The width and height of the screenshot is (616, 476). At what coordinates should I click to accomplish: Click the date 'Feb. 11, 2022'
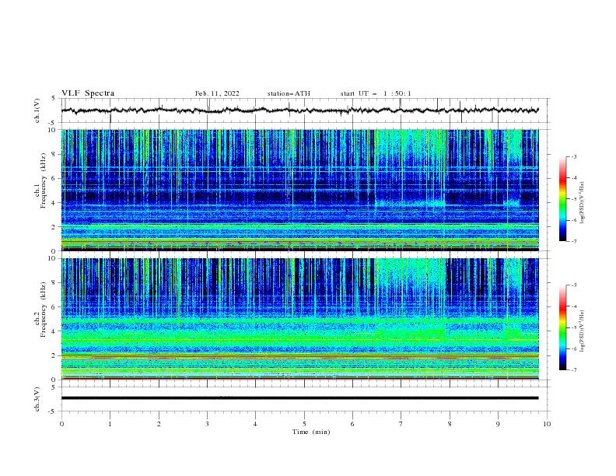coord(217,93)
